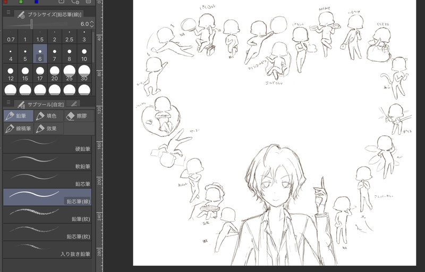
Task: Select the 鉛芯筆 brush without suffix
Action: 47,179
